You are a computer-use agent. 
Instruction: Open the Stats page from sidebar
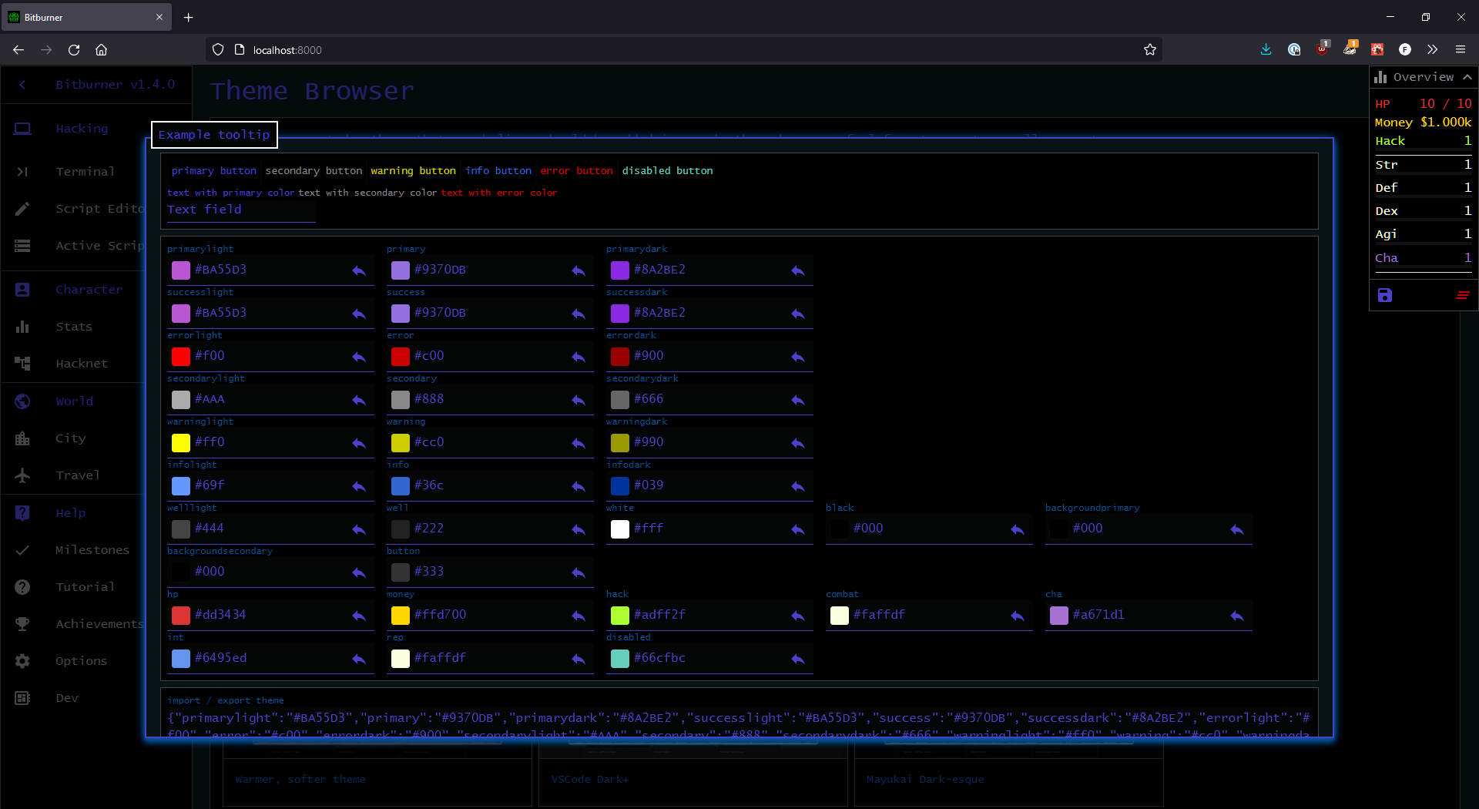coord(74,327)
